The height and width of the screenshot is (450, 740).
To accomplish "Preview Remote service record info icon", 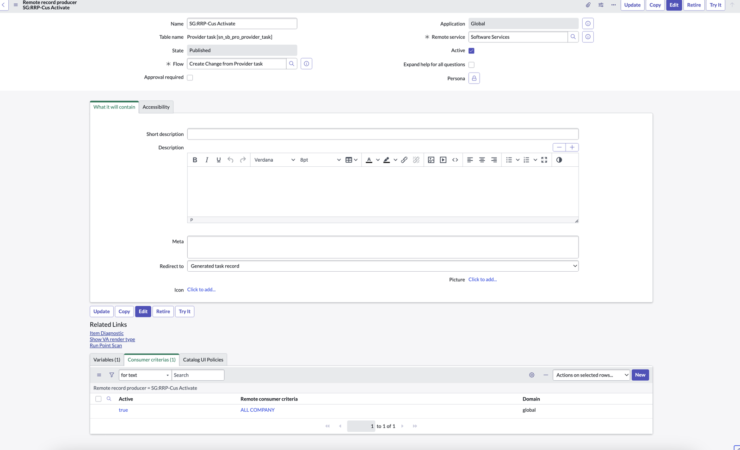I will point(588,37).
